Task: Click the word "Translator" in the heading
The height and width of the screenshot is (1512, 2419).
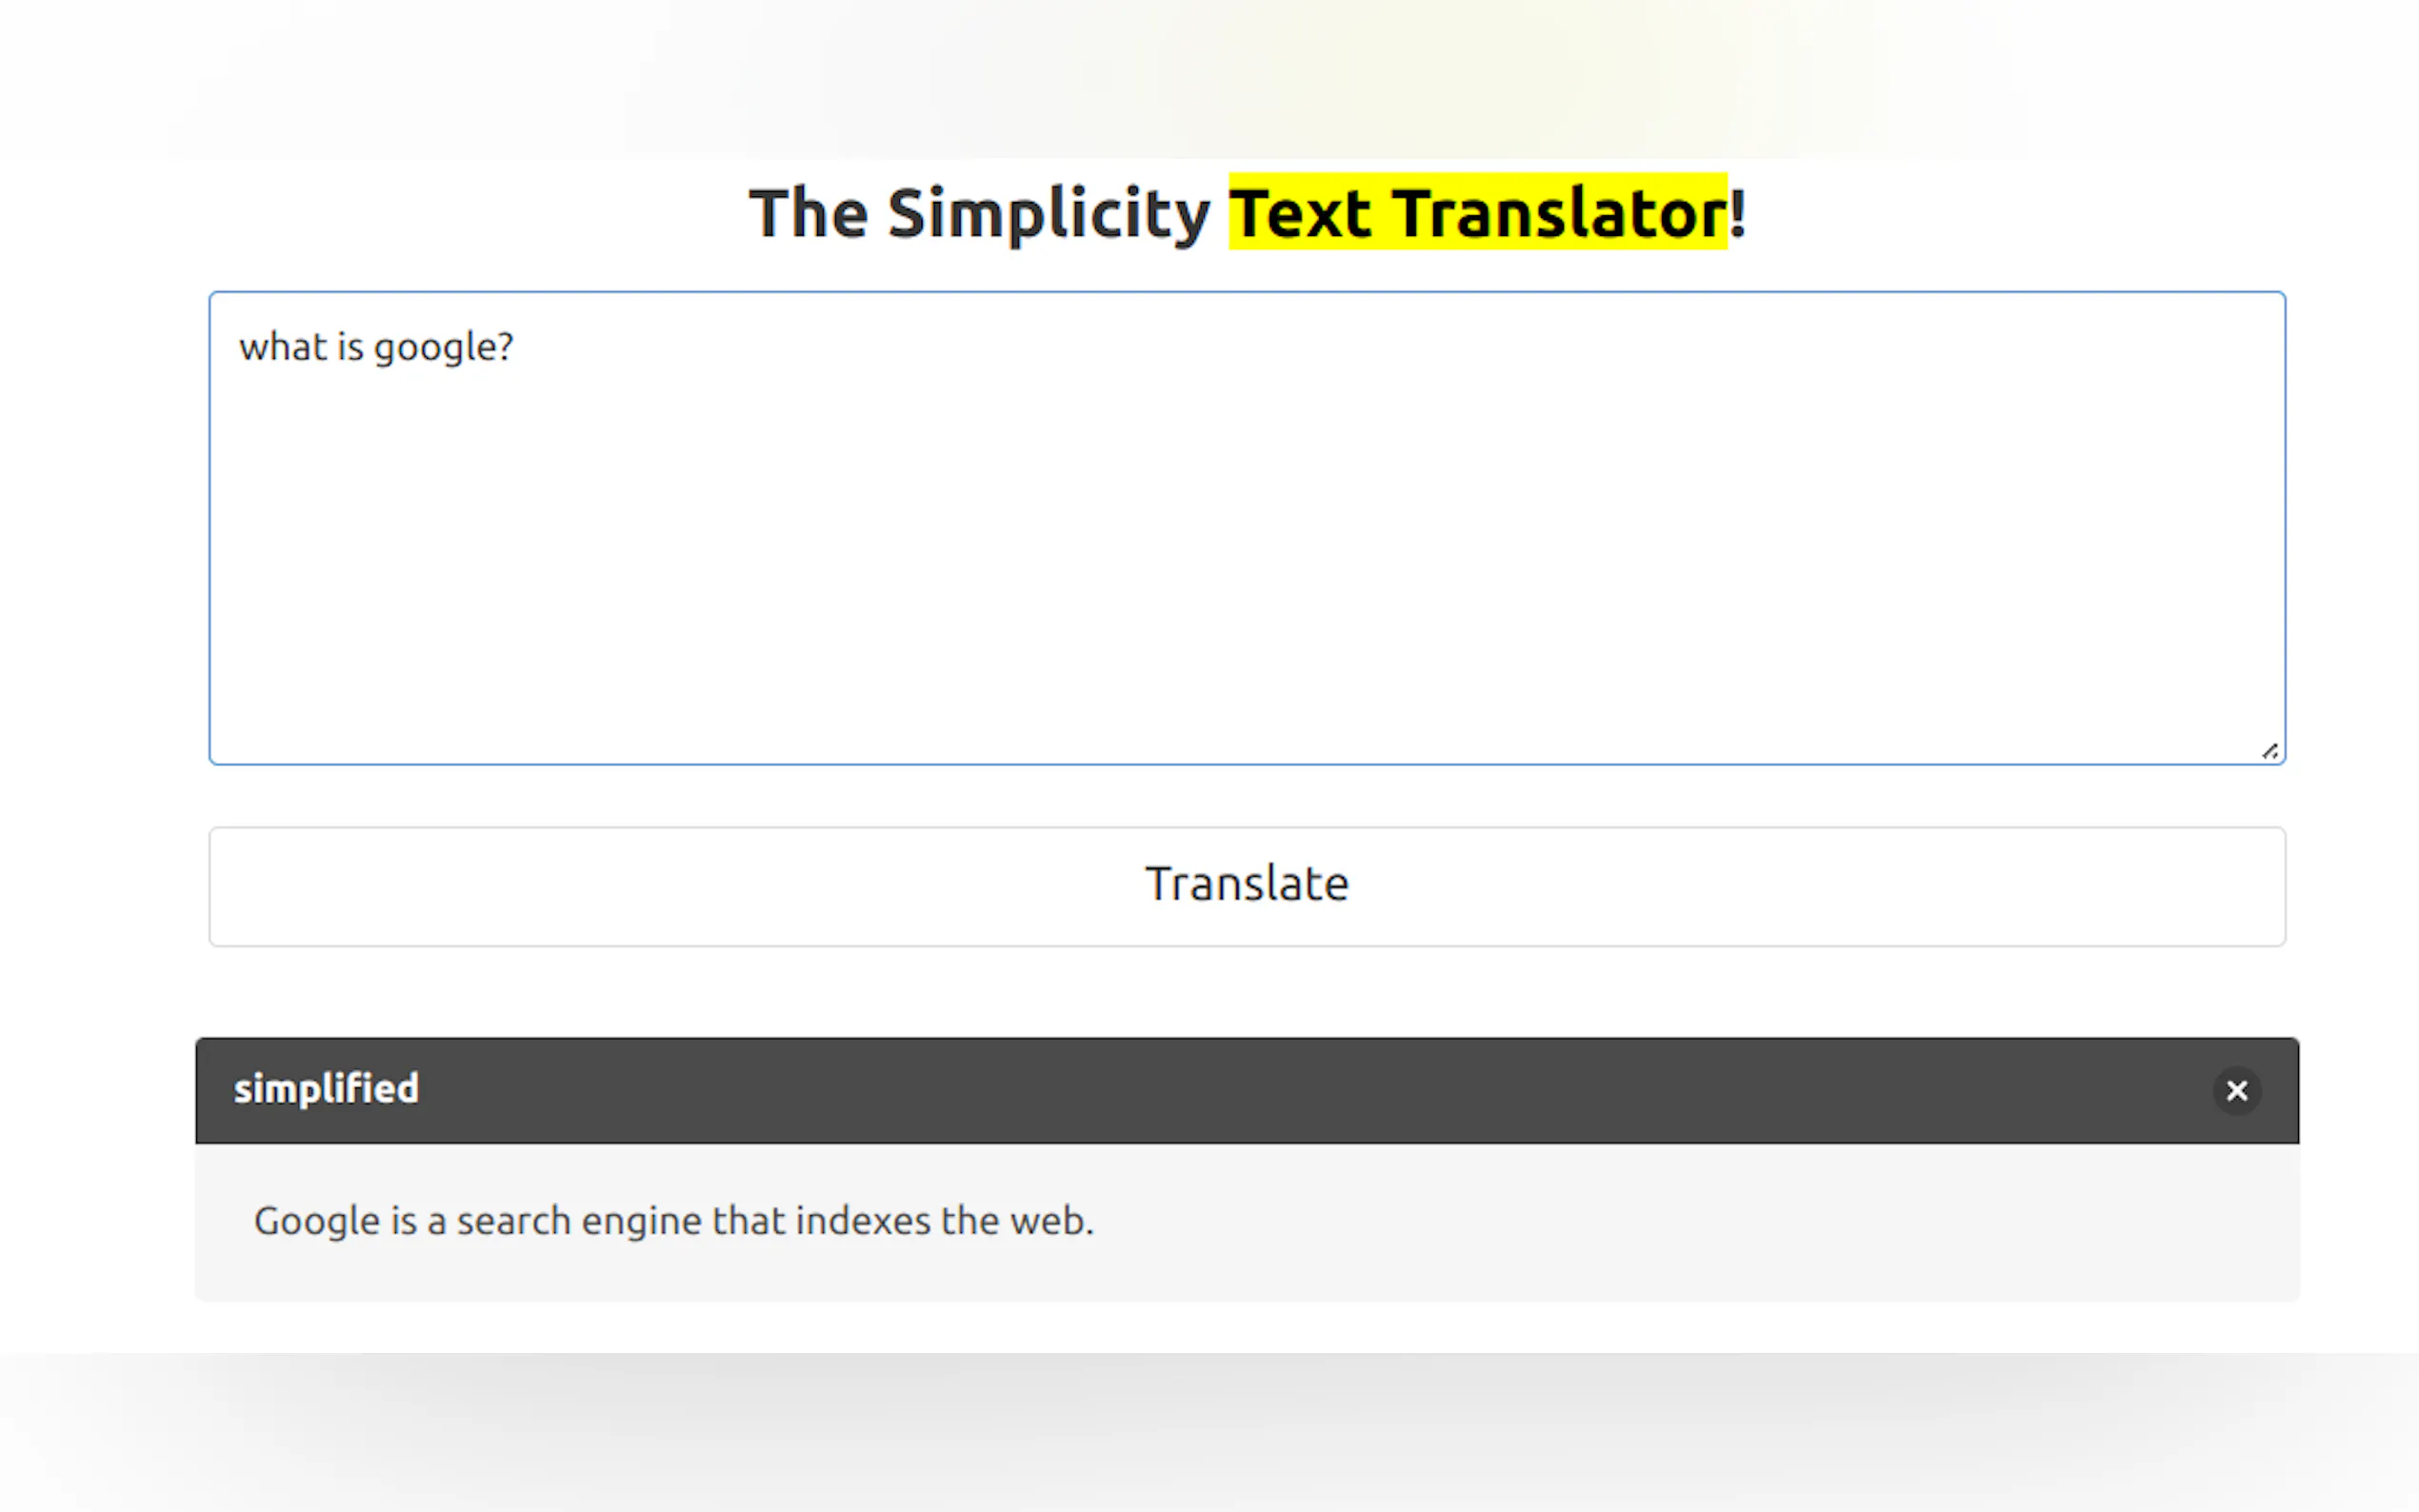Action: point(1560,213)
